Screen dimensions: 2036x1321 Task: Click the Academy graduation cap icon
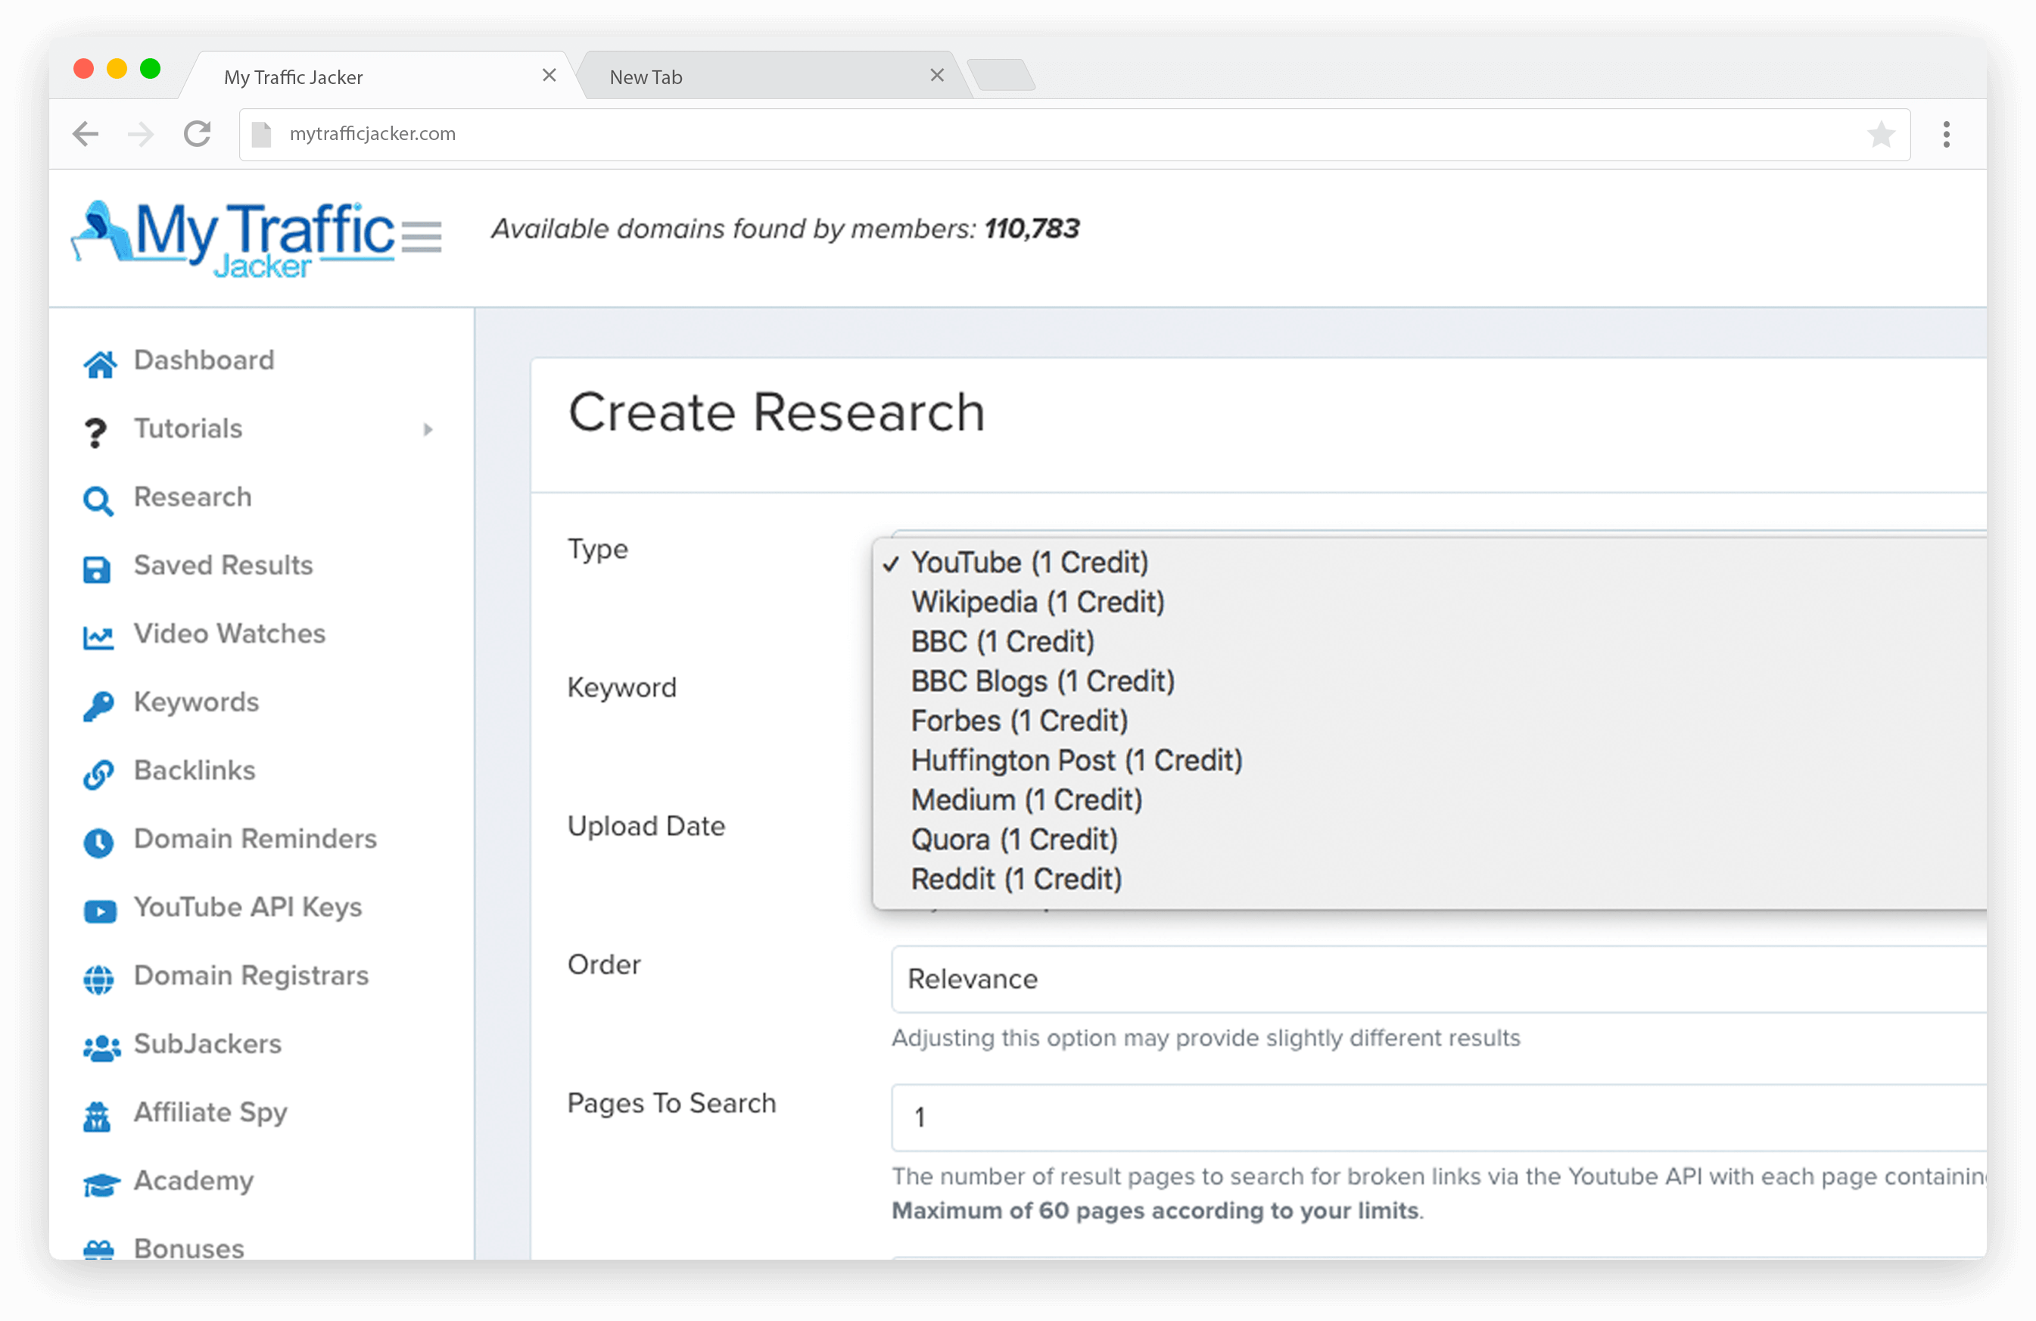point(101,1184)
